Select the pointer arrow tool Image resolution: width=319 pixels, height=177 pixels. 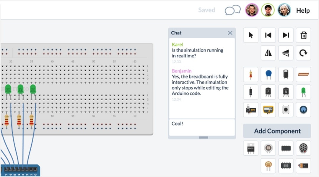251,36
